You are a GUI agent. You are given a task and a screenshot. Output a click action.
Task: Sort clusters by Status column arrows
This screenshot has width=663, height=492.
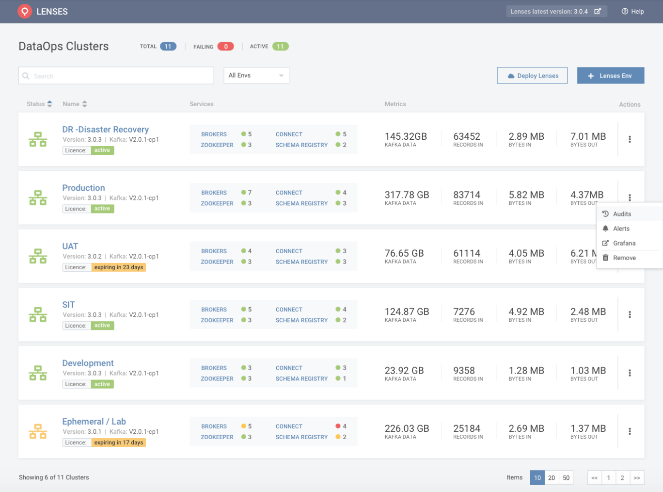(x=49, y=104)
